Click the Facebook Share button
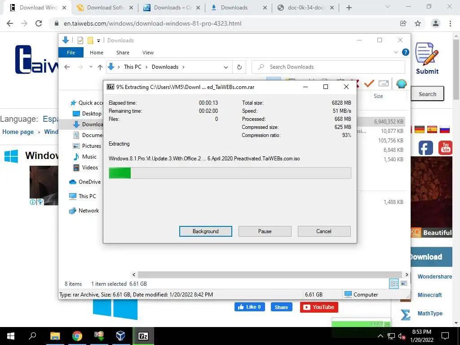Image resolution: width=460 pixels, height=345 pixels. click(x=281, y=307)
